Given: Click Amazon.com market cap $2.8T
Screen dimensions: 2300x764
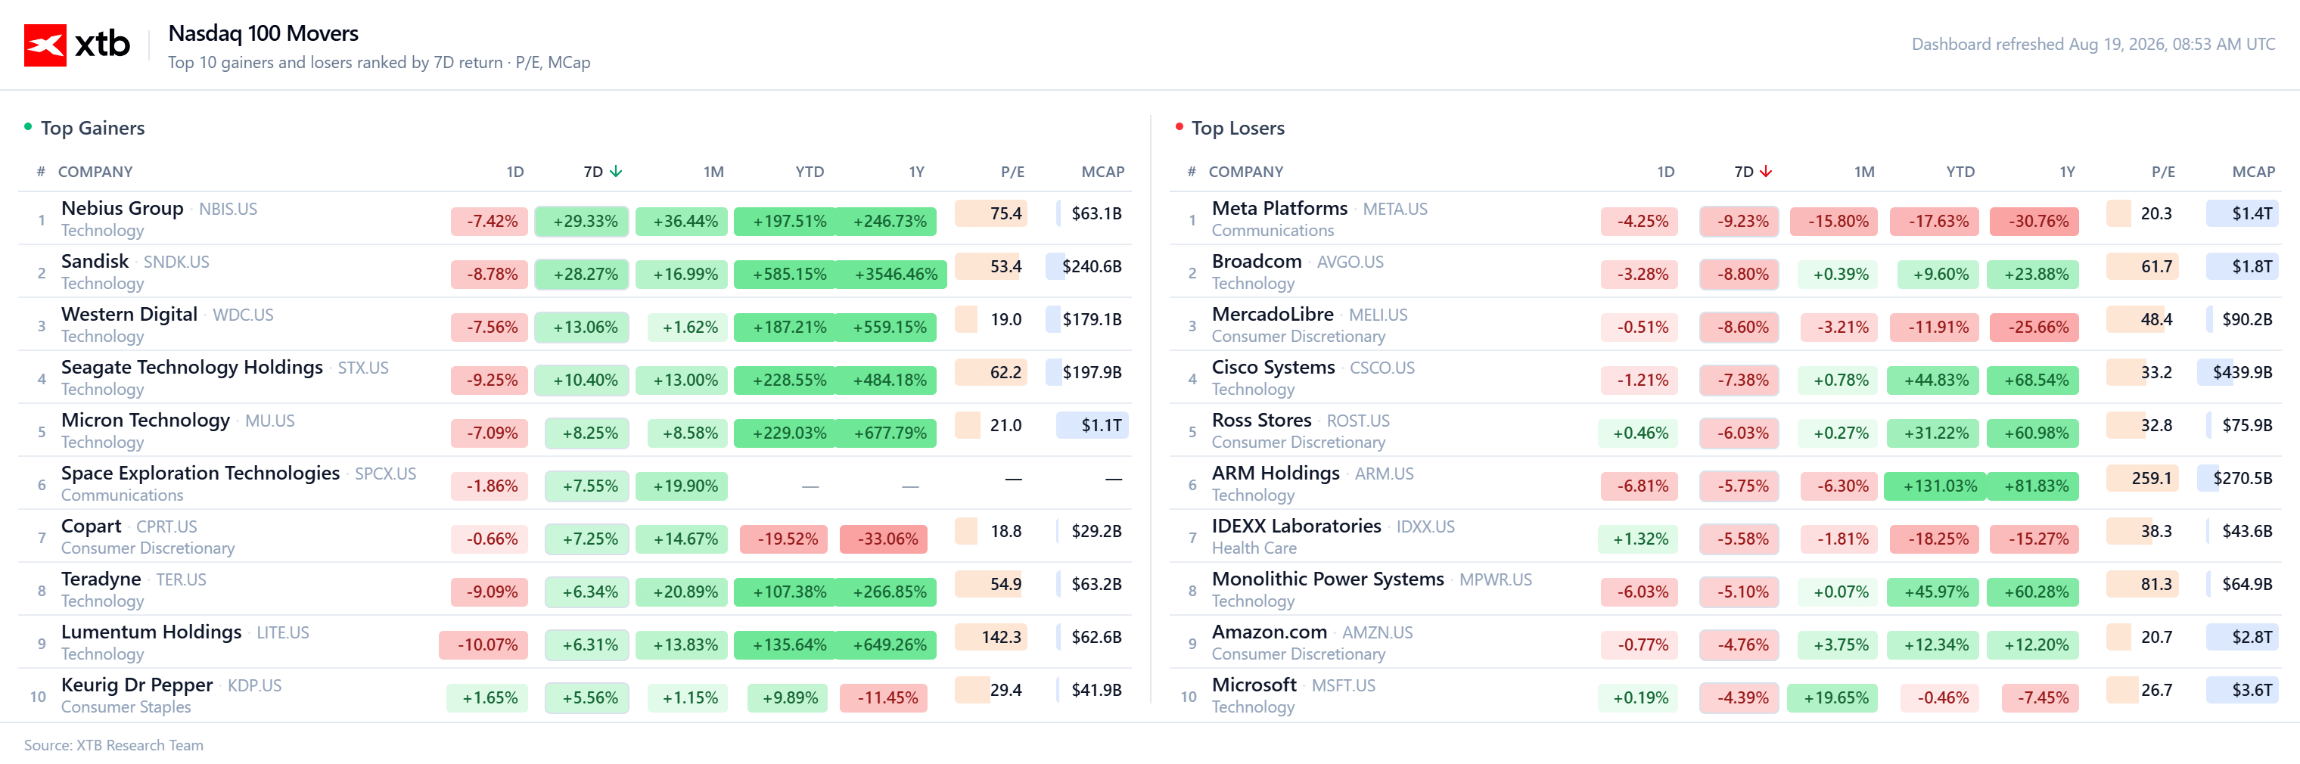Looking at the screenshot, I should pos(2242,637).
